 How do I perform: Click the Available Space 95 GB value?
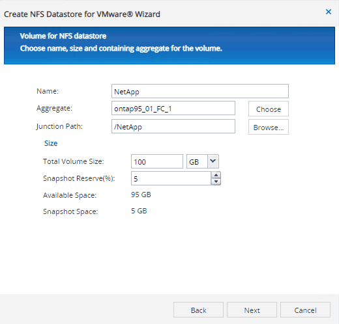coord(141,195)
